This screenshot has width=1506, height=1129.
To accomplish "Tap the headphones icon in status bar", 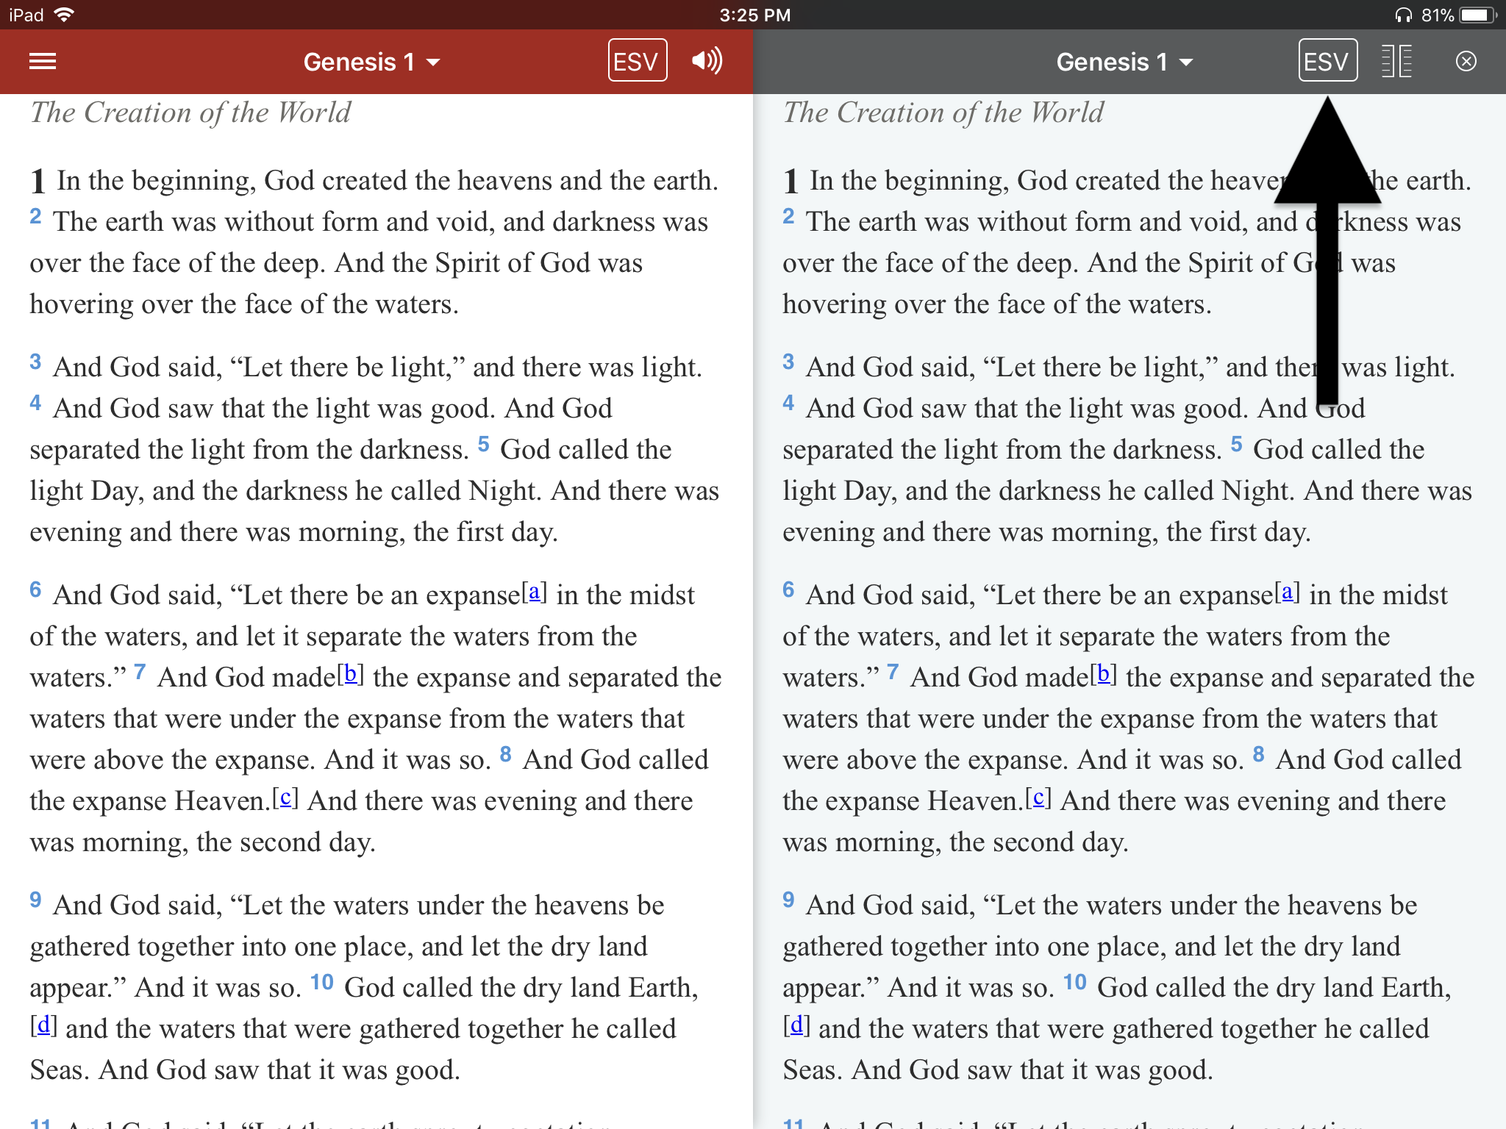I will (1403, 15).
